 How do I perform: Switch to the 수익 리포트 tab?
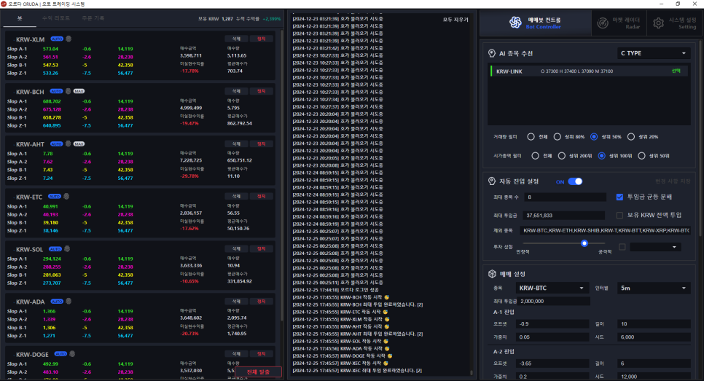pos(56,17)
